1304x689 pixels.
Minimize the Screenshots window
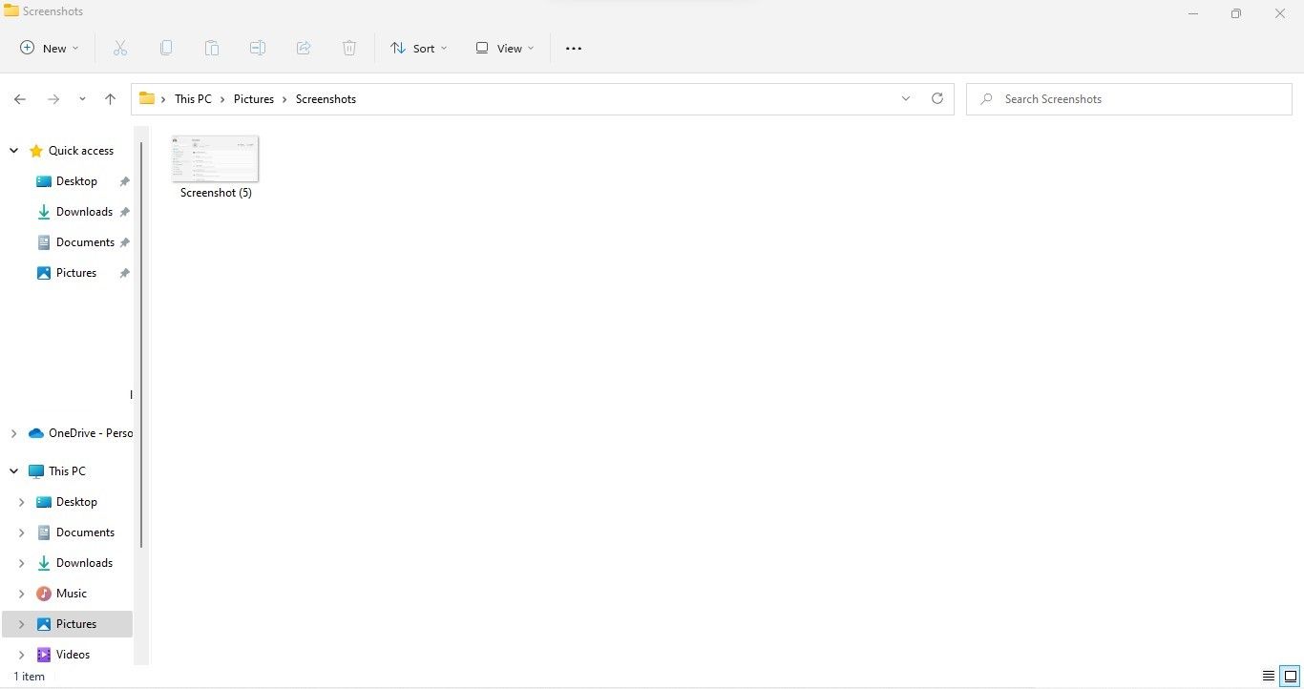[1193, 13]
